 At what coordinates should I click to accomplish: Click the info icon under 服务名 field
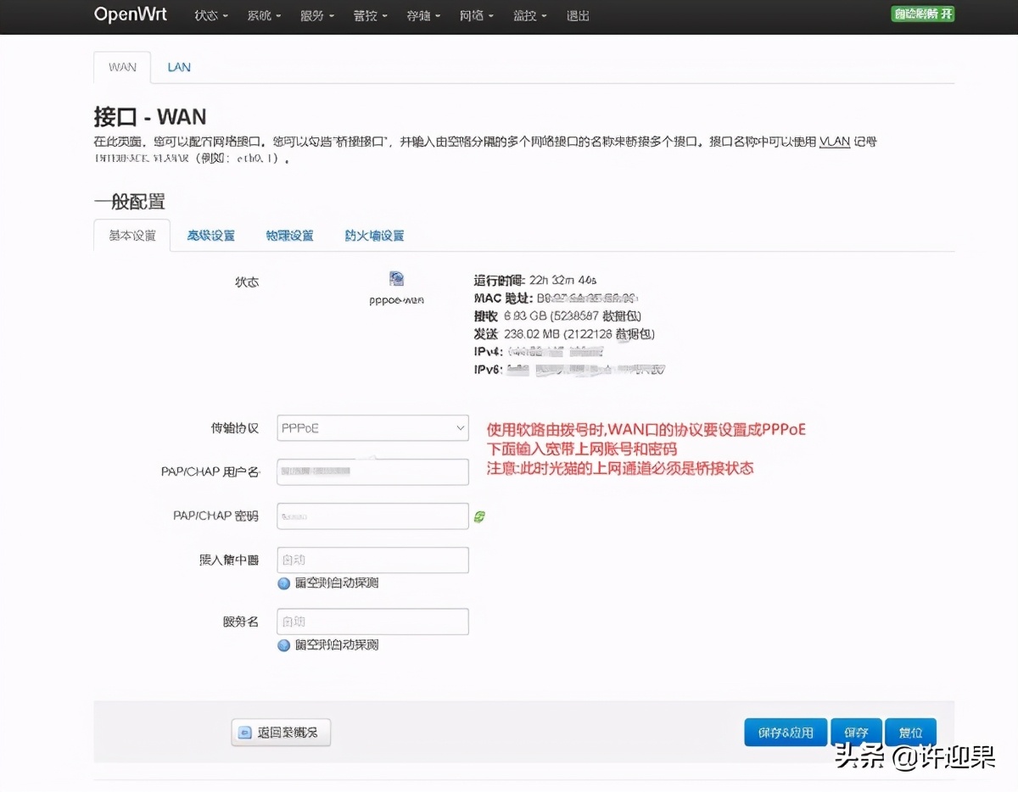(282, 644)
